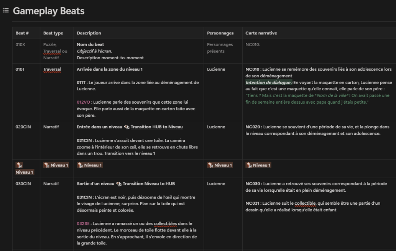This screenshot has height=251, width=396.
Task: Click the Niveau 1 page icon in Description column
Action: (80, 165)
